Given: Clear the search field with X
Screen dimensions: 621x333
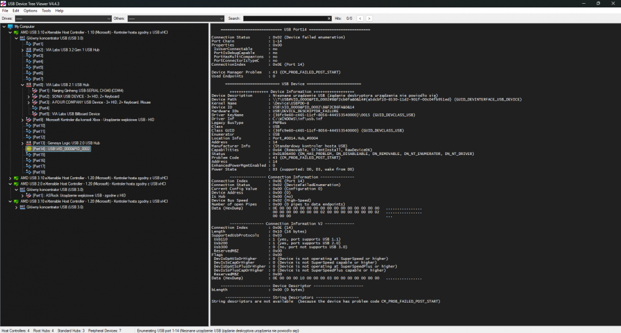Looking at the screenshot, I should pyautogui.click(x=329, y=19).
